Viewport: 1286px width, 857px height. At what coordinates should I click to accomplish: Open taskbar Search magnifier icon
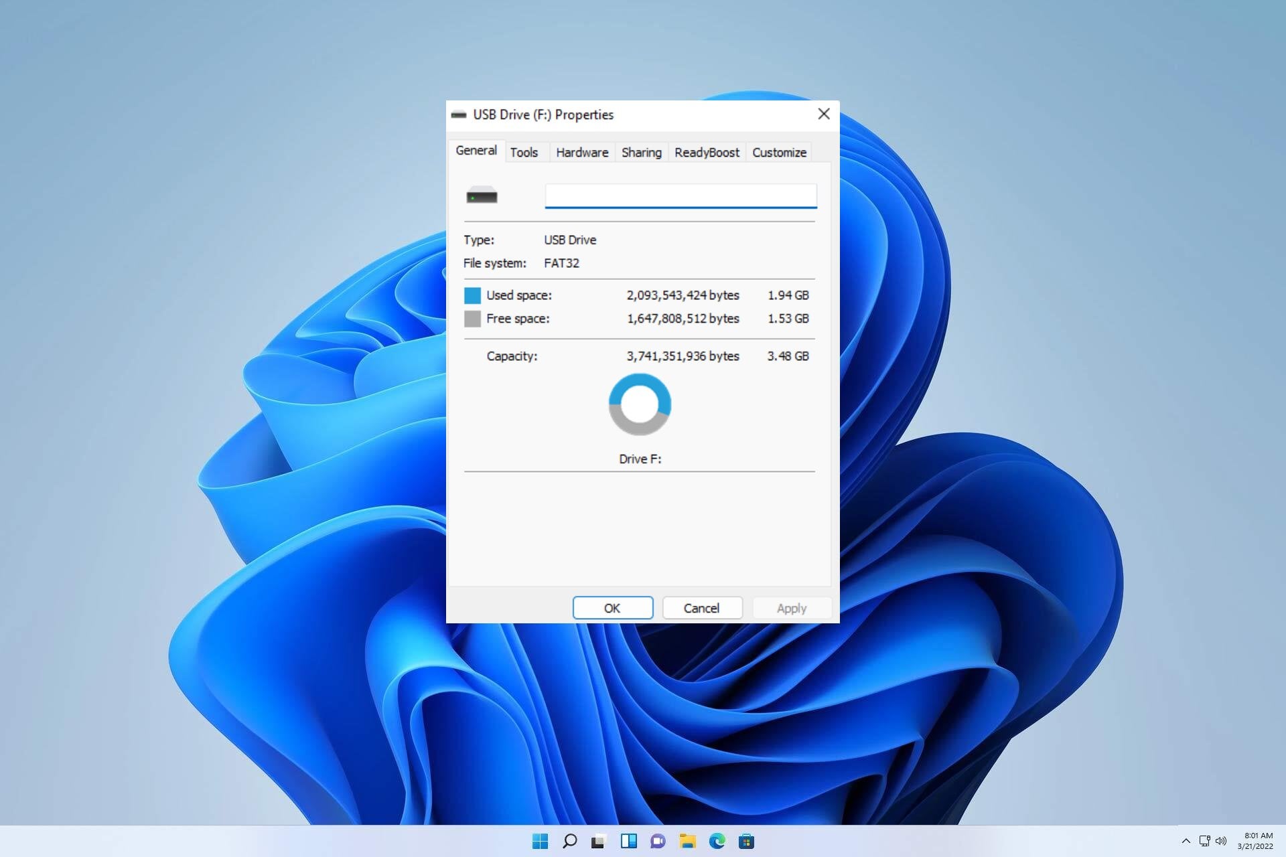569,841
